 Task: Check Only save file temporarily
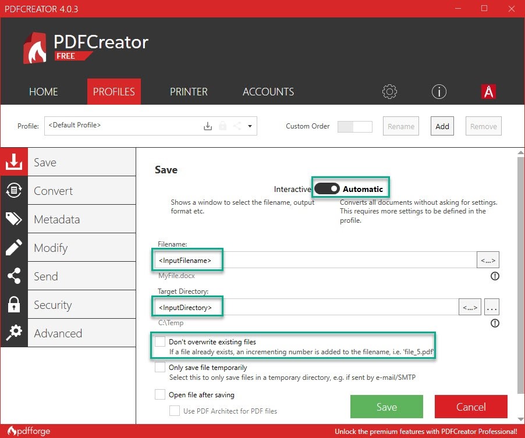[160, 367]
